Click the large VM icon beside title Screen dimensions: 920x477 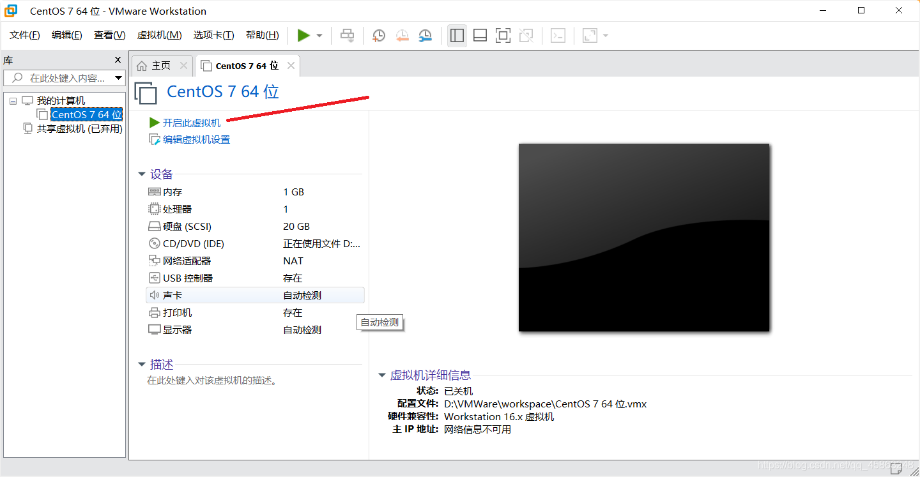(x=146, y=93)
